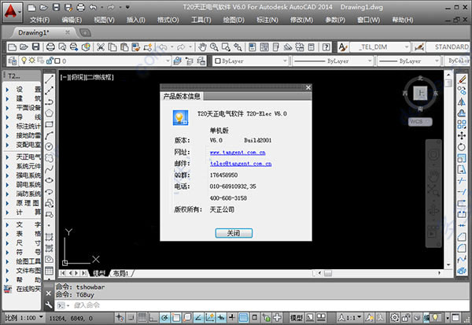Select the Spline draw tool
Image resolution: width=472 pixels, height=325 pixels.
(x=49, y=169)
